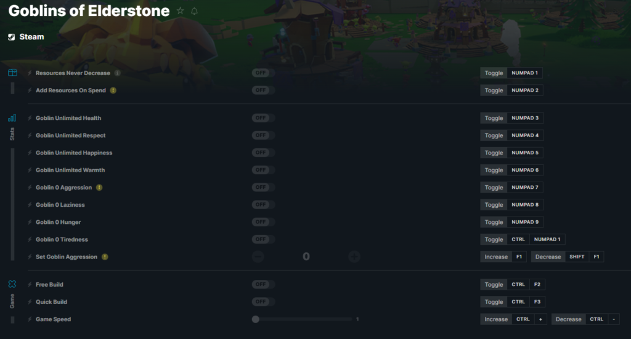
Task: Select the Game category crossed icon
Action: pos(12,284)
